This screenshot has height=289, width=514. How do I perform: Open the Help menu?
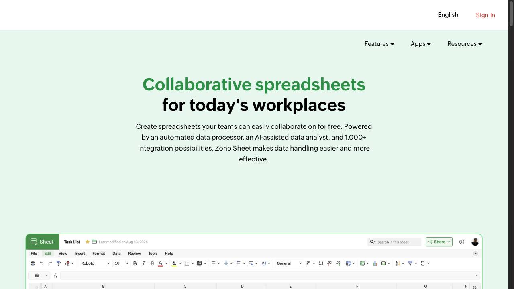169,254
